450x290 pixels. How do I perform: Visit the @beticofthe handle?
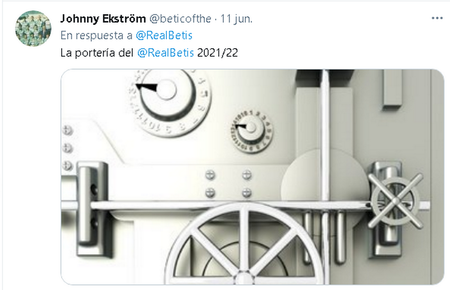pos(180,19)
